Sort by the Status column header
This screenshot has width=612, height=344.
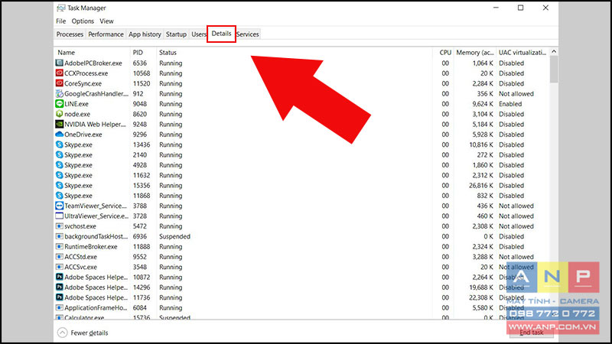tap(295, 52)
